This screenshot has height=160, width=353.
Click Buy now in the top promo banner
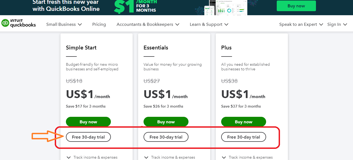point(296,6)
